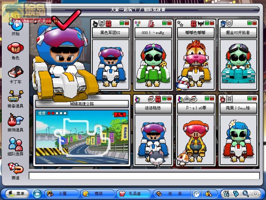Open the 菜单 menu button
The height and width of the screenshot is (200, 266).
(x=17, y=194)
